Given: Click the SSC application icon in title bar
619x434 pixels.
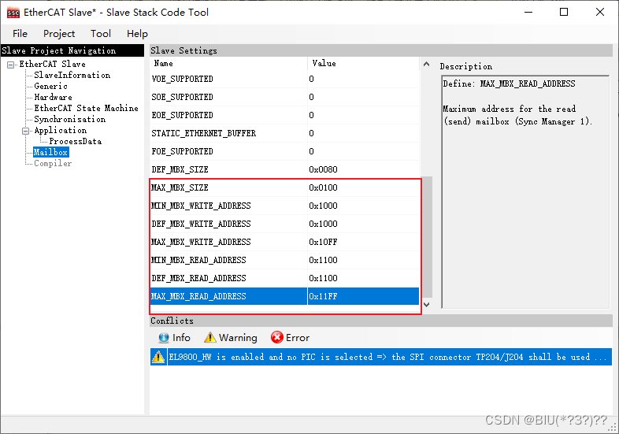Looking at the screenshot, I should coord(13,13).
